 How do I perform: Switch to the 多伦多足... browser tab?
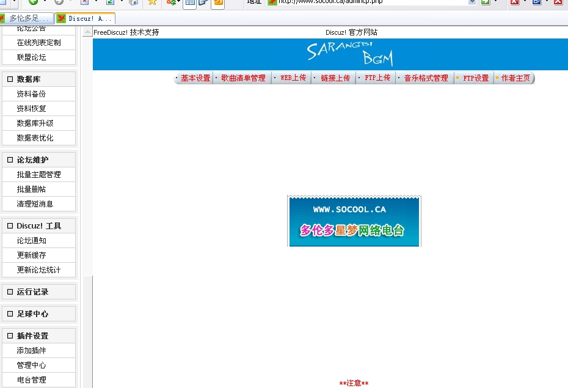pyautogui.click(x=26, y=18)
